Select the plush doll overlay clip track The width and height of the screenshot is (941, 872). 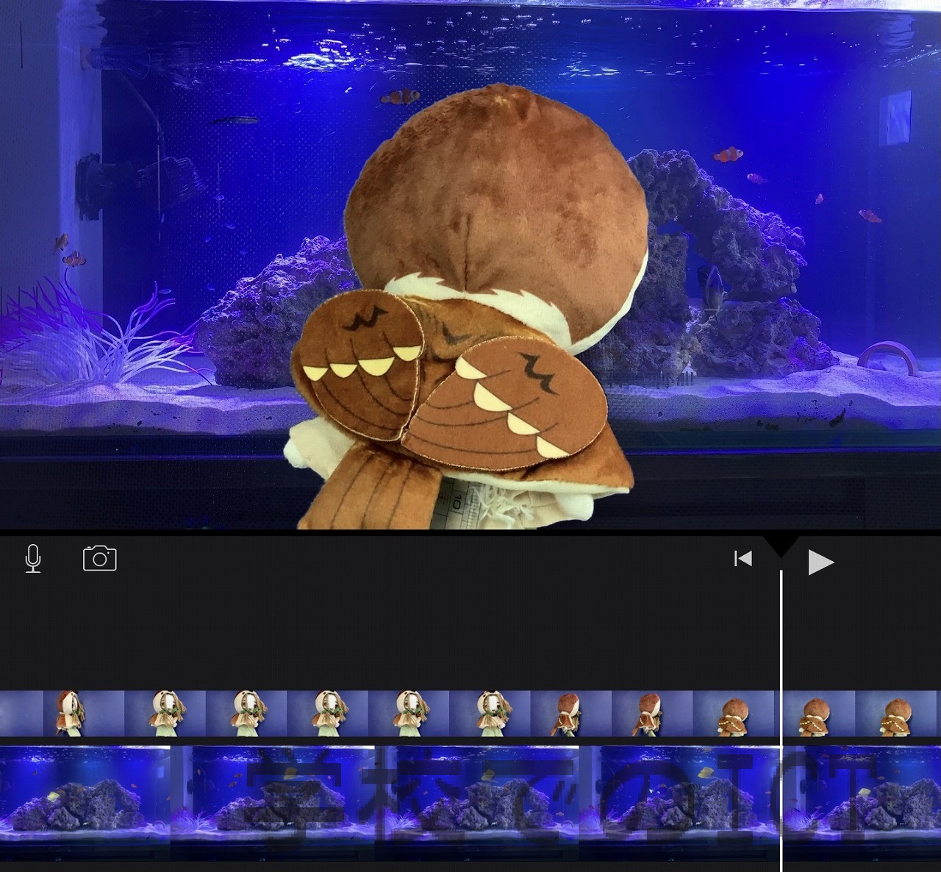[x=470, y=713]
